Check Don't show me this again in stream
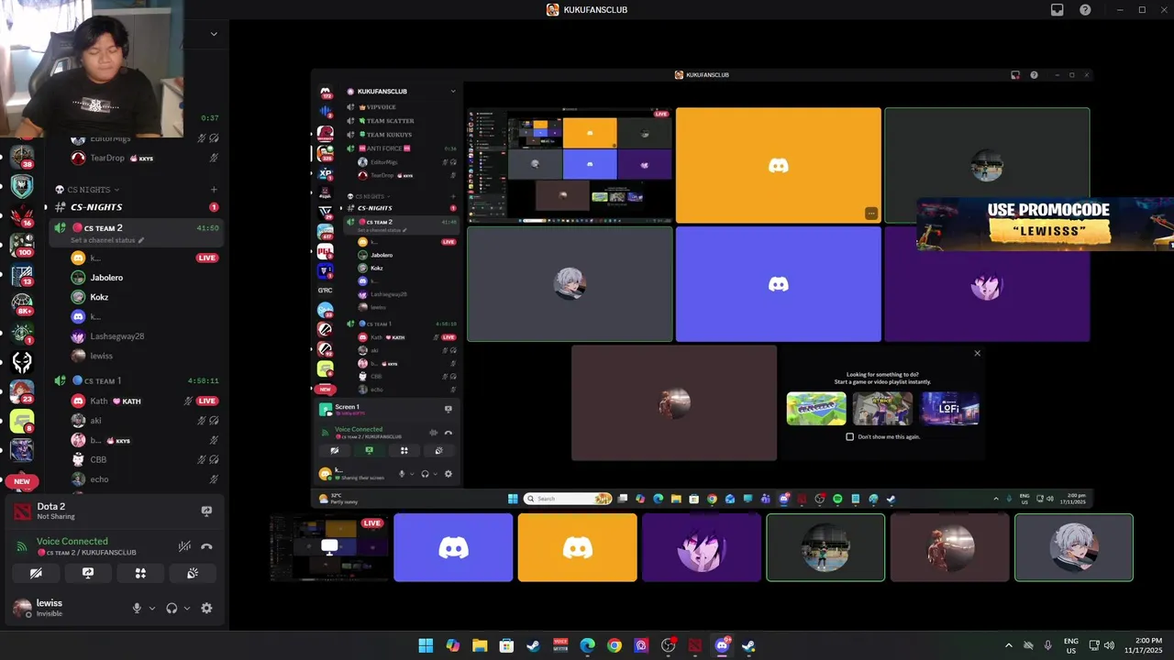This screenshot has width=1174, height=660. pos(850,437)
